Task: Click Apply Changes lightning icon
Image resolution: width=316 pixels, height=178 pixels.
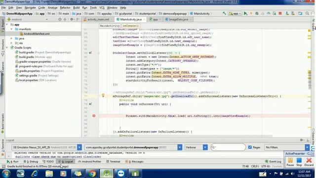Action: [x=251, y=13]
